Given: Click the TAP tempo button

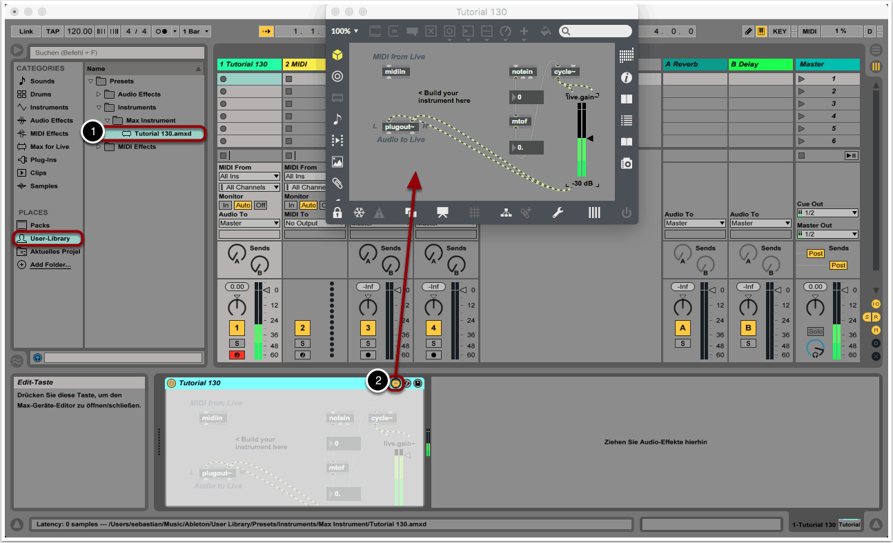Looking at the screenshot, I should coord(52,31).
